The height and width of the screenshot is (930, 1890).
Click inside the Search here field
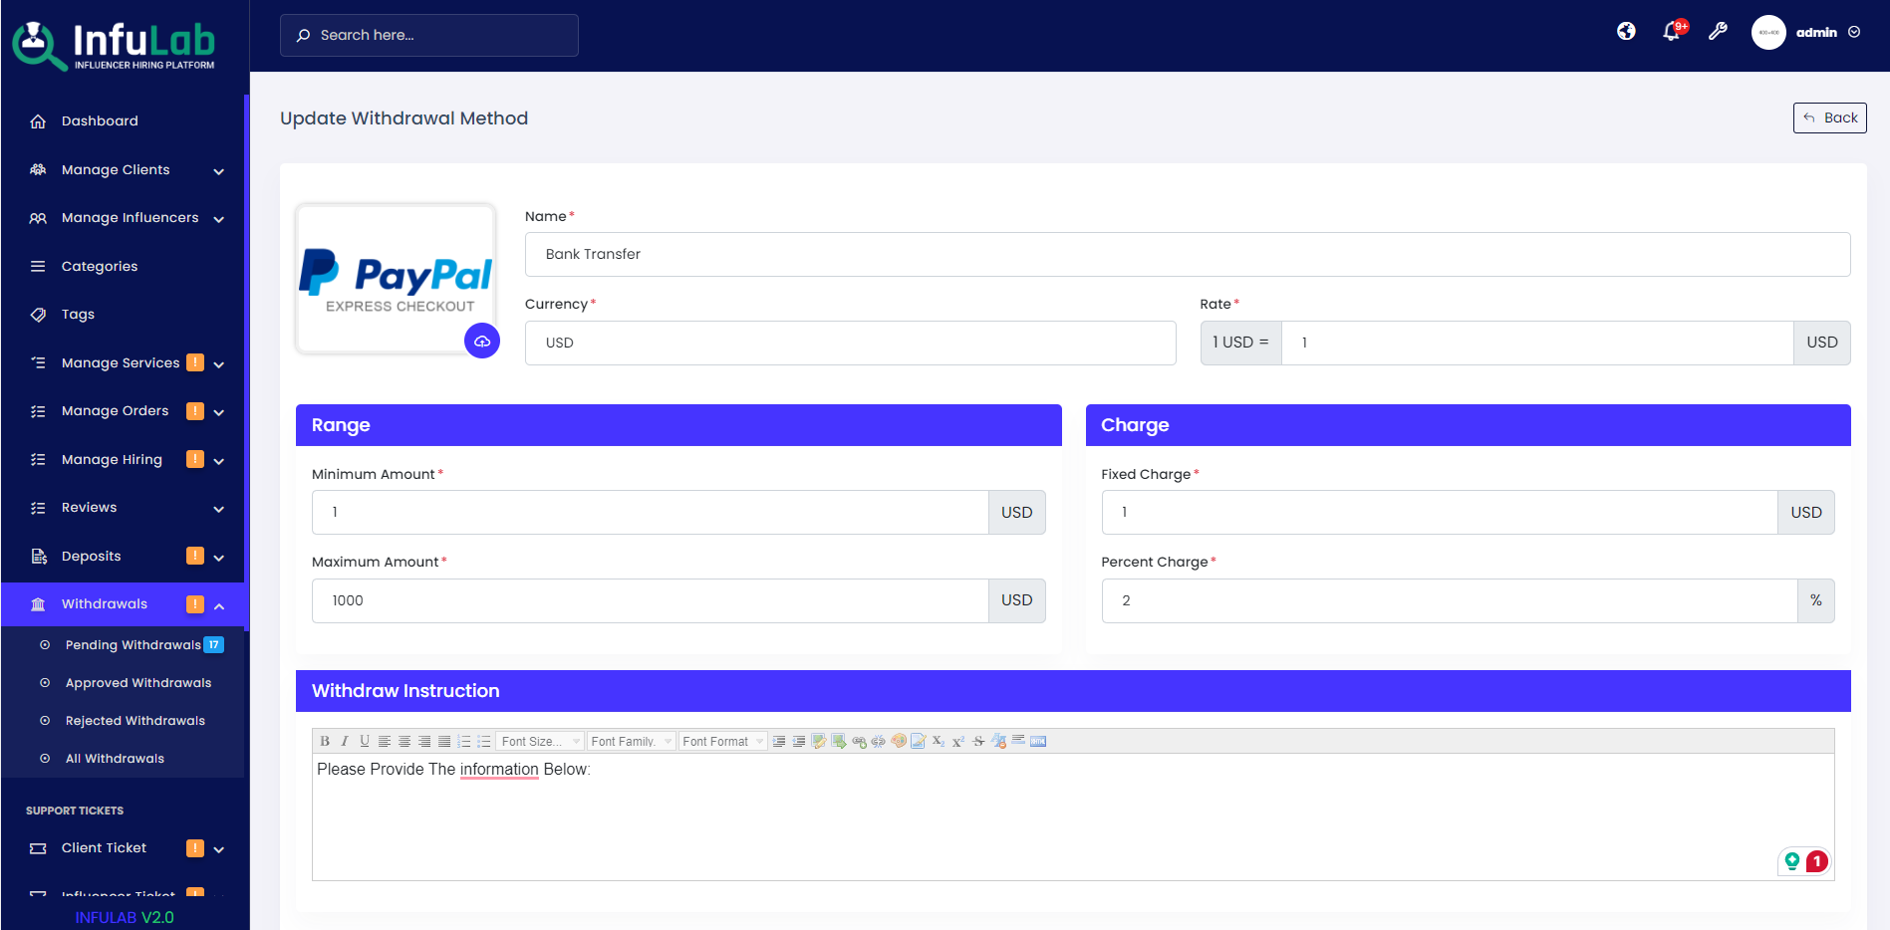click(x=428, y=35)
